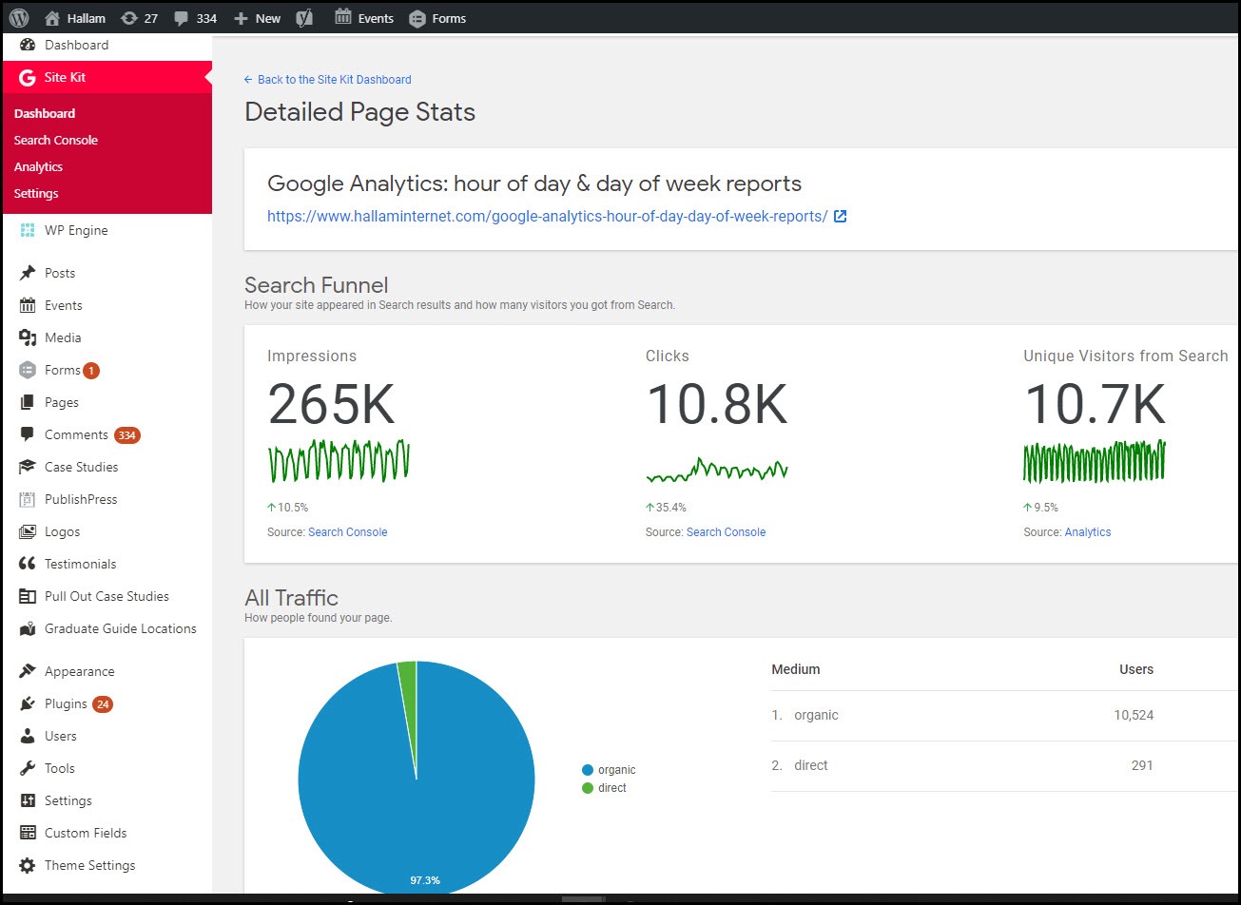Click the PublishPress calendar icon
Image resolution: width=1241 pixels, height=905 pixels.
(28, 499)
